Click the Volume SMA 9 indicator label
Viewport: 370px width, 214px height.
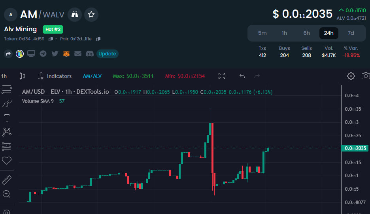tap(38, 101)
